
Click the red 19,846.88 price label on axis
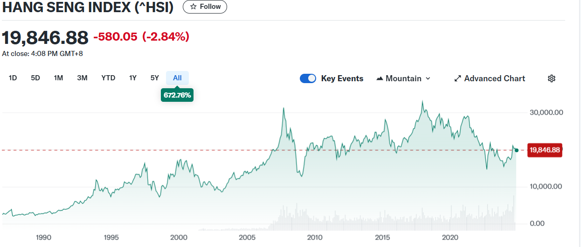pos(544,150)
